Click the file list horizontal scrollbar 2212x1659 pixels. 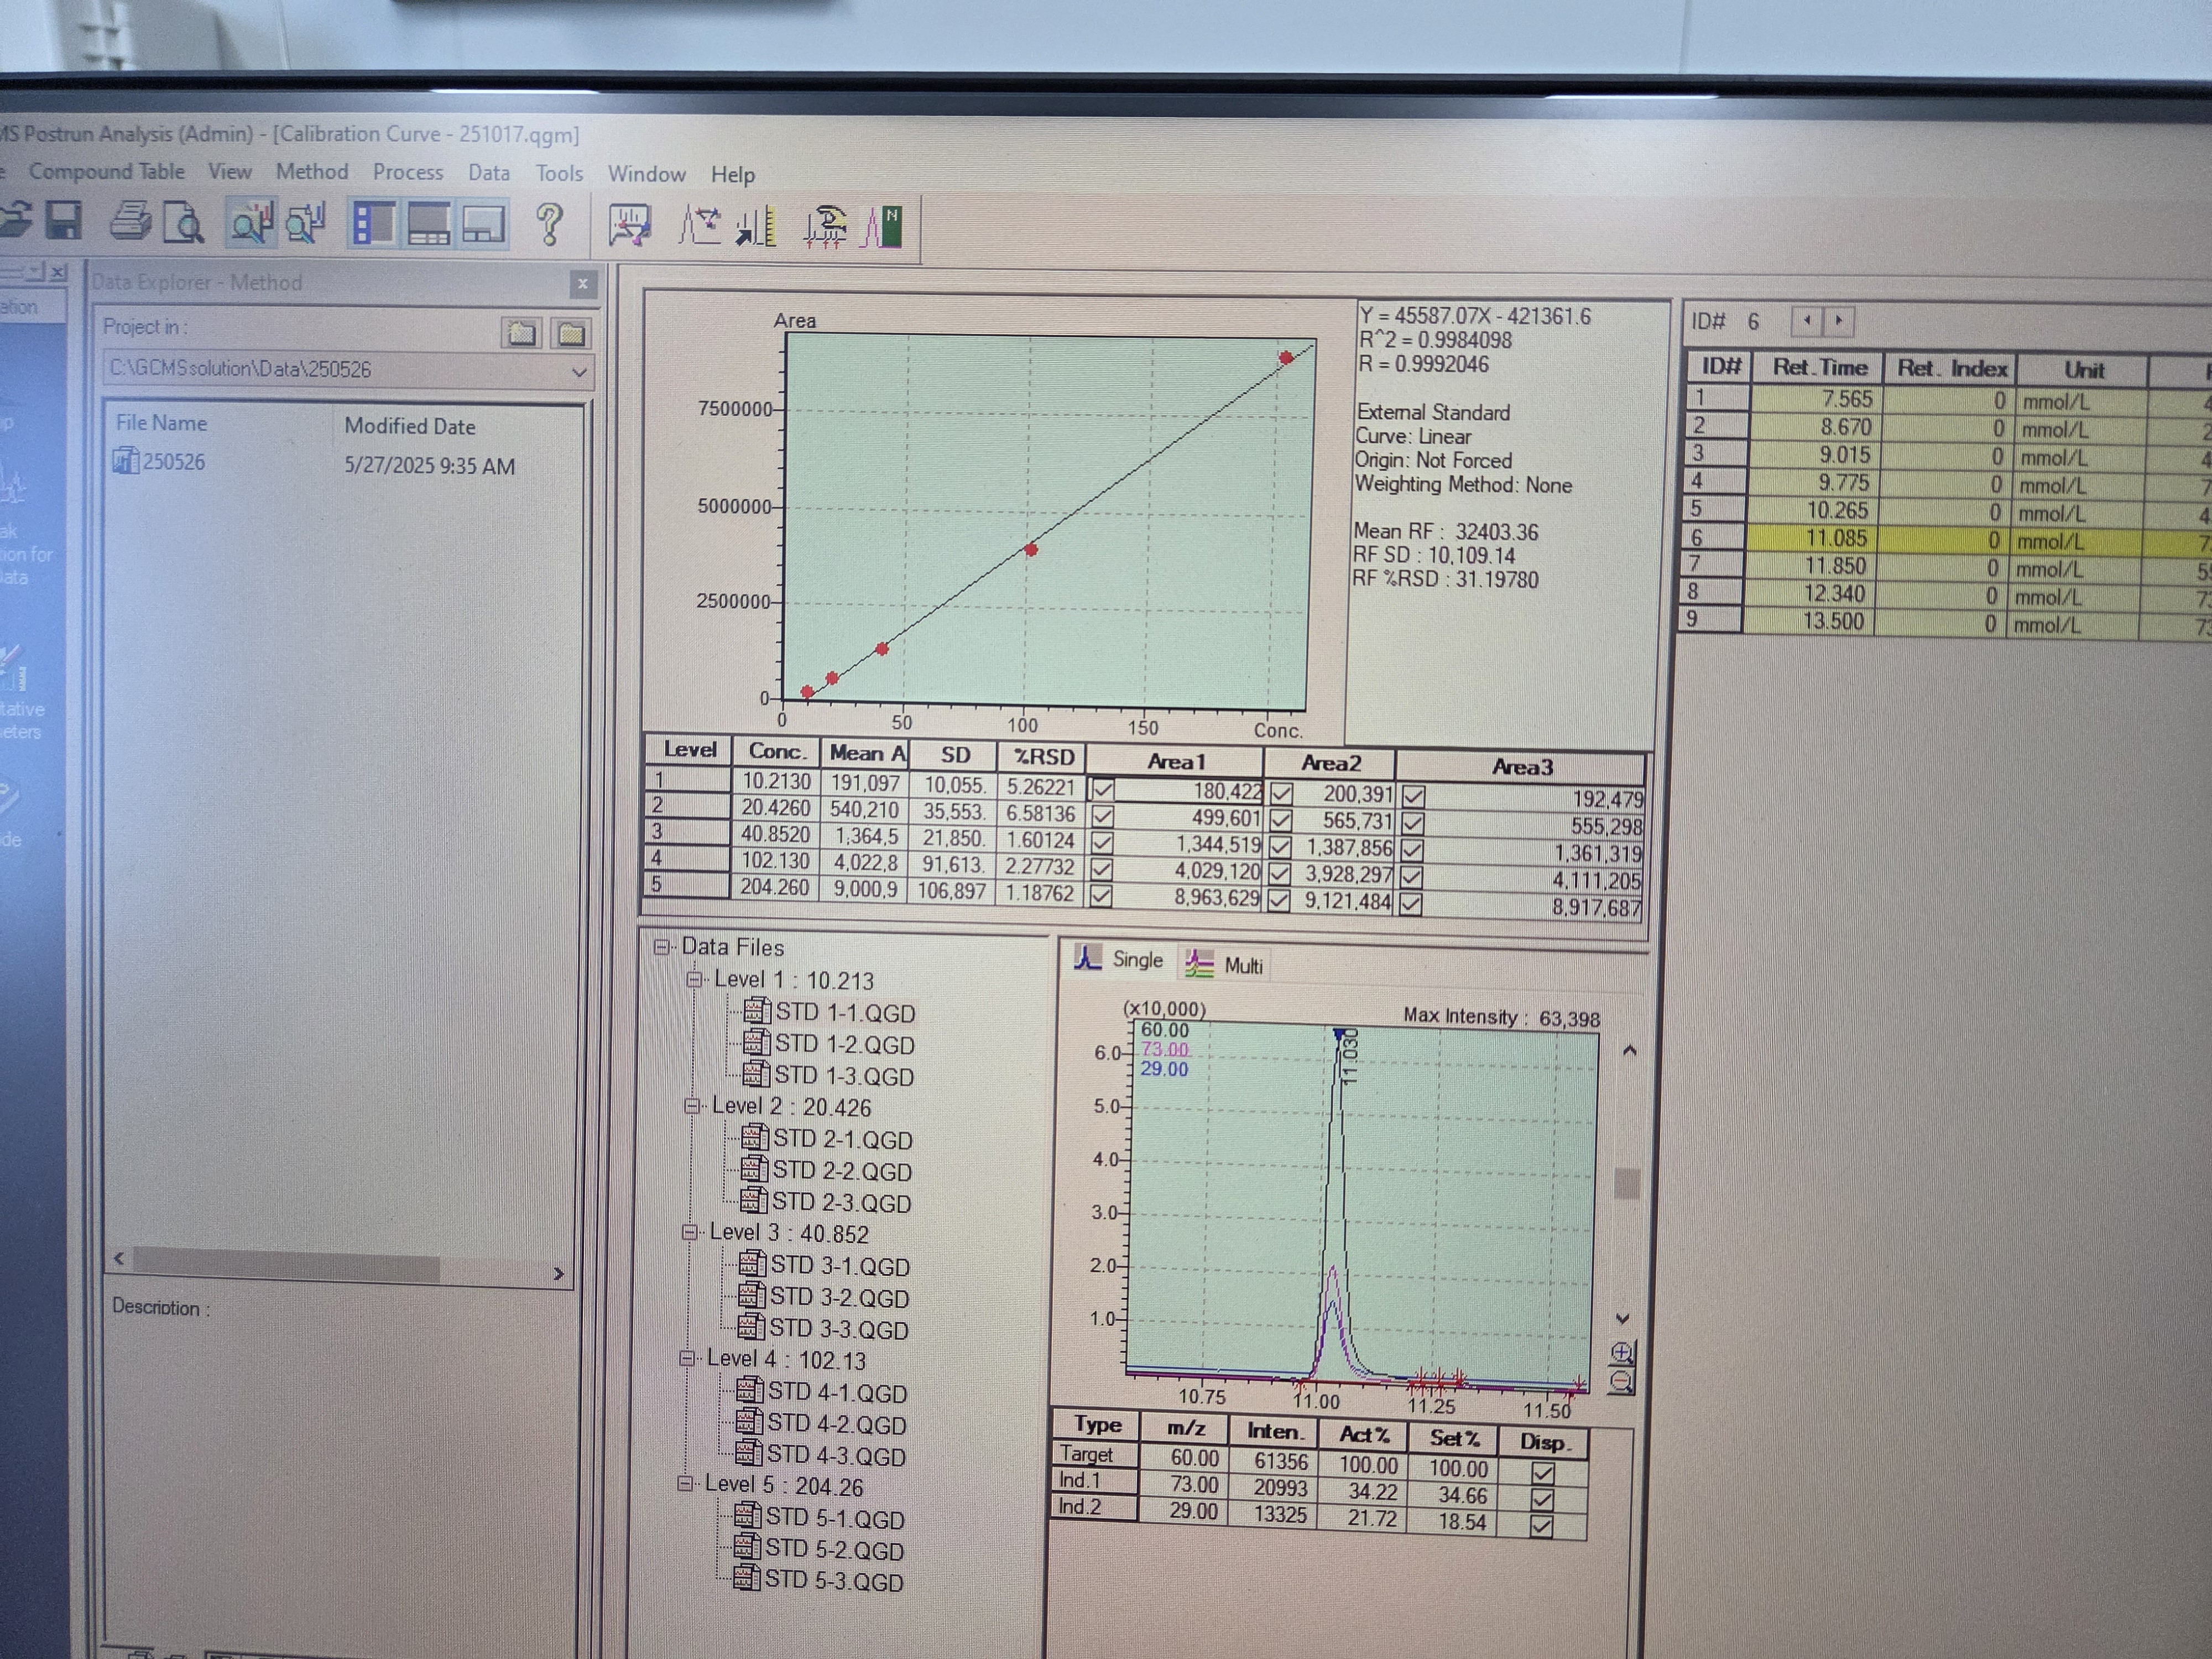[287, 1265]
